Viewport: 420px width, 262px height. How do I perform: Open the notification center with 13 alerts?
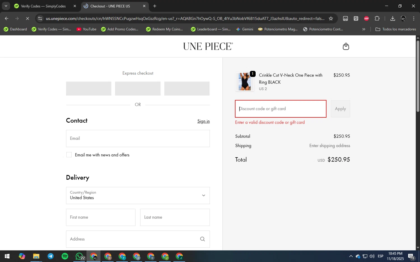click(x=411, y=256)
